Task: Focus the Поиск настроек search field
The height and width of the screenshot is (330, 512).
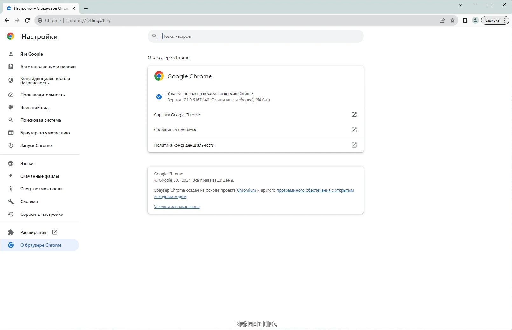Action: tap(255, 36)
